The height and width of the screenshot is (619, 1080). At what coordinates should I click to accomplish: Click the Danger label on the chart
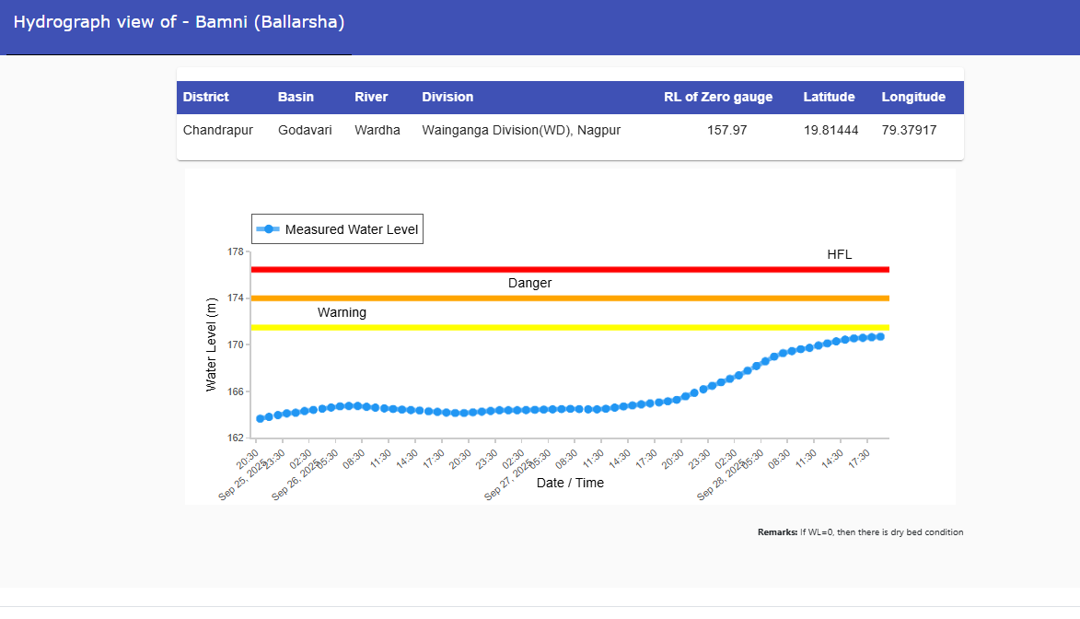pyautogui.click(x=529, y=283)
